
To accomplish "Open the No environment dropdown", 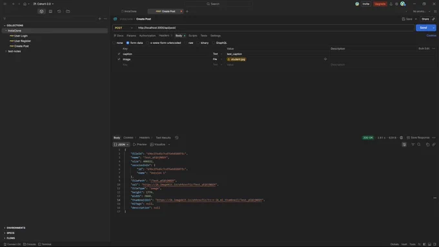I will (x=422, y=12).
